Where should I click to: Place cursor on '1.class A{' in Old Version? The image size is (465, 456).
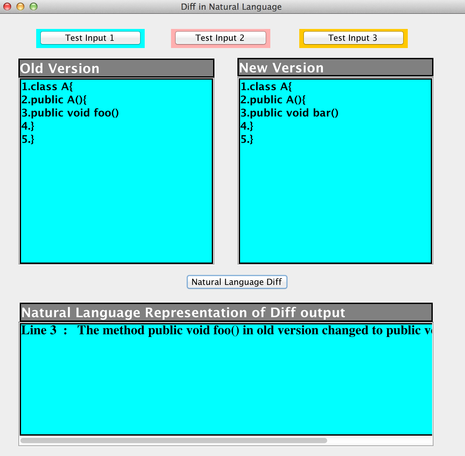point(47,87)
